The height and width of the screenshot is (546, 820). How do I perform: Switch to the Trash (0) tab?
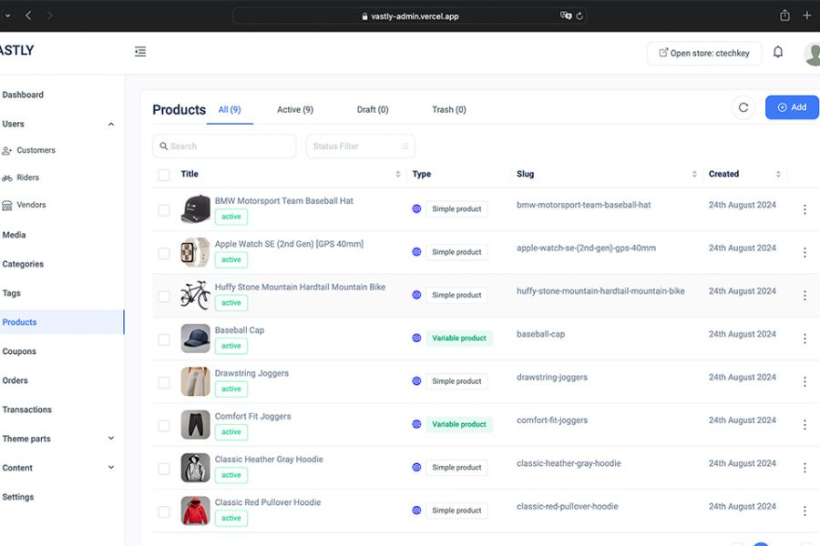pyautogui.click(x=448, y=109)
